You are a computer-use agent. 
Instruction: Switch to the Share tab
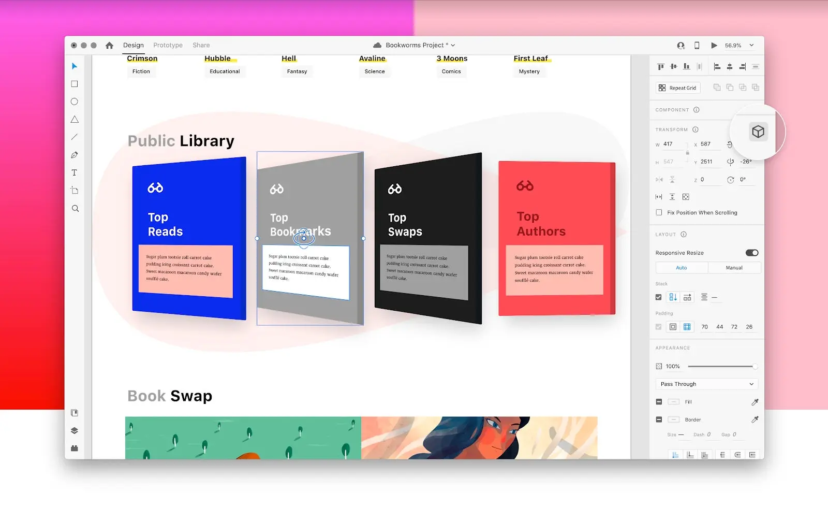[x=201, y=45]
